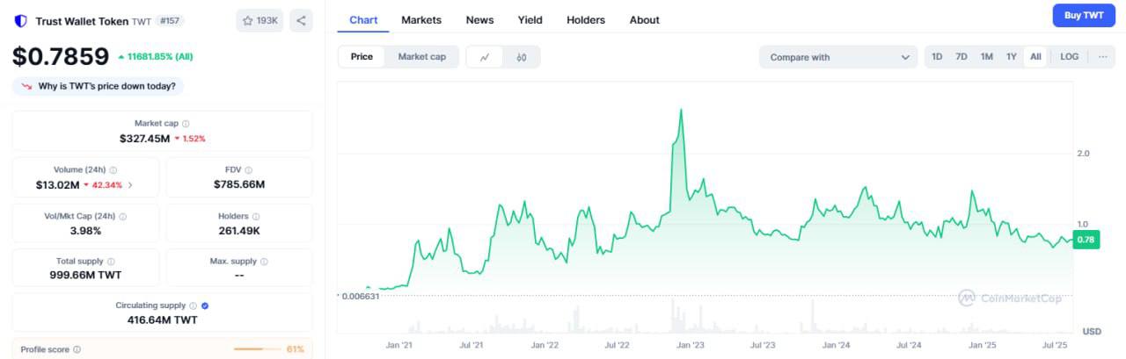Open the Compare with dropdown
Viewport: 1126px width, 359px height.
pos(838,57)
